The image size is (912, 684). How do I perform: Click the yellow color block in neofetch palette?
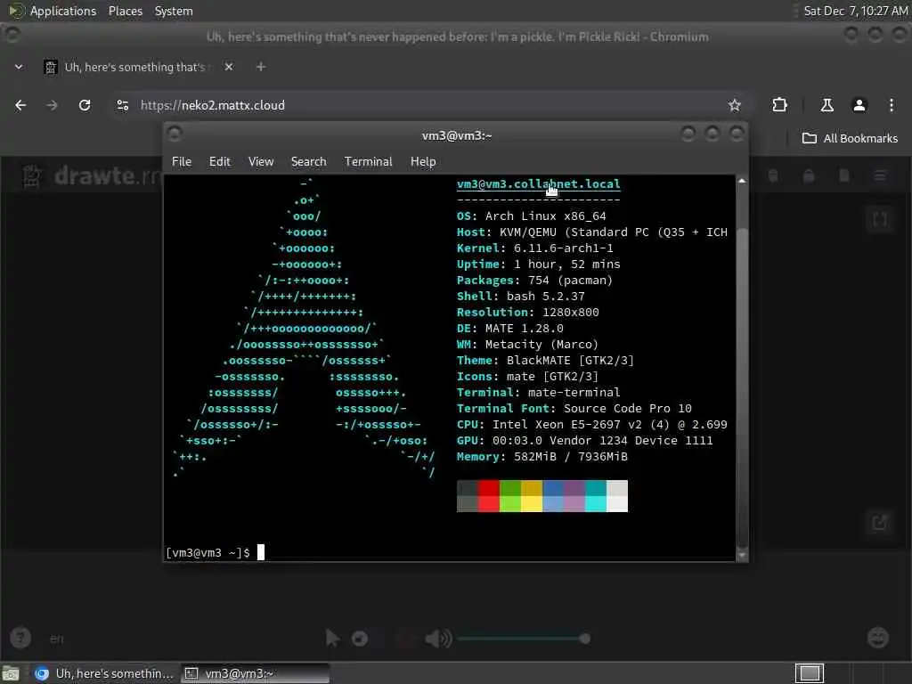[532, 496]
